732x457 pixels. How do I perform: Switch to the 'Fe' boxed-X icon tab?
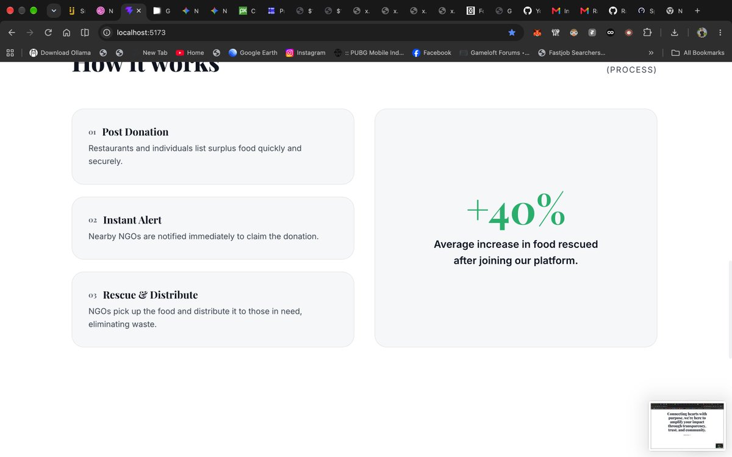[475, 11]
